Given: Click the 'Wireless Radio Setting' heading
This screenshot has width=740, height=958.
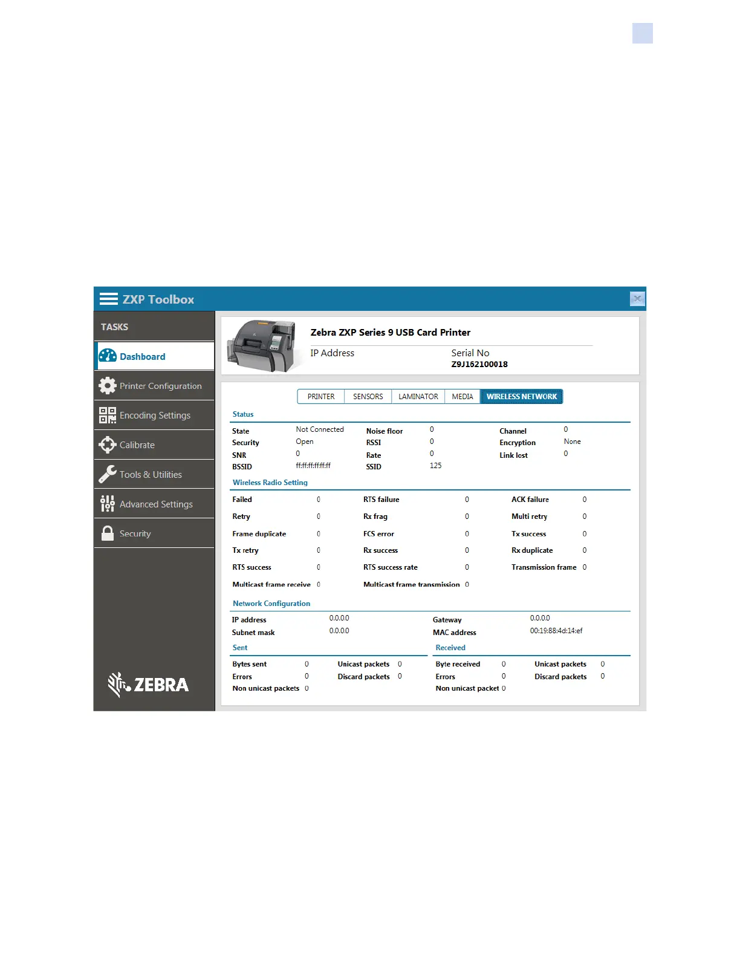Looking at the screenshot, I should [x=270, y=483].
